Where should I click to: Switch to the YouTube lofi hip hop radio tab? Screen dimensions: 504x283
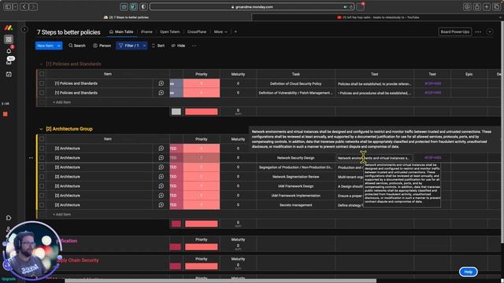tap(378, 17)
